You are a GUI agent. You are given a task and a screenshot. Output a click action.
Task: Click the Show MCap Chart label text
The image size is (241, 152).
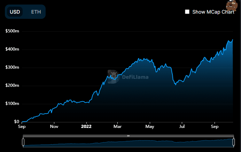click(x=213, y=12)
